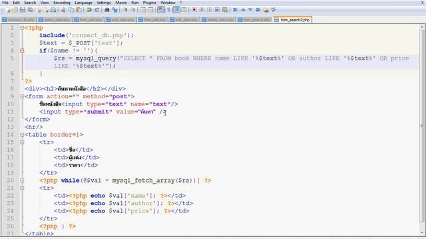This screenshot has width=426, height=239.
Task: Close current document with top-right X
Action: tap(423, 3)
